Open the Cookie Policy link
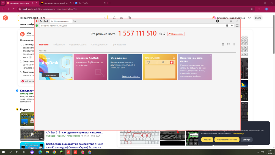The height and width of the screenshot is (155, 275). point(238,134)
